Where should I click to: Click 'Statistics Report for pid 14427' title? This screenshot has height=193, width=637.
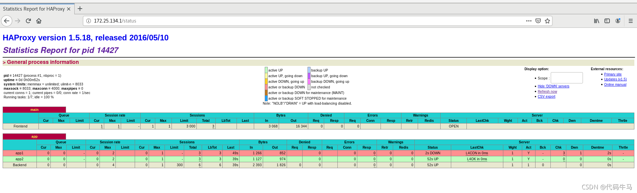[61, 50]
